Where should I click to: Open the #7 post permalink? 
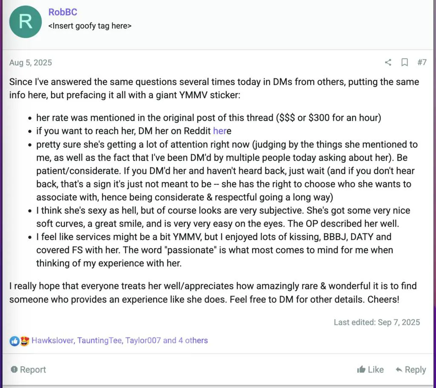[422, 62]
